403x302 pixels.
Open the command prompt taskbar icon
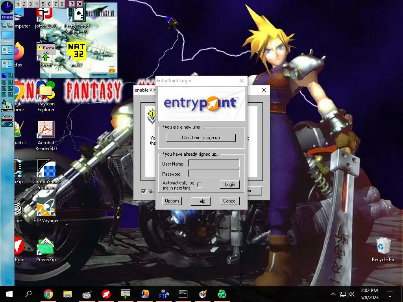tap(183, 294)
